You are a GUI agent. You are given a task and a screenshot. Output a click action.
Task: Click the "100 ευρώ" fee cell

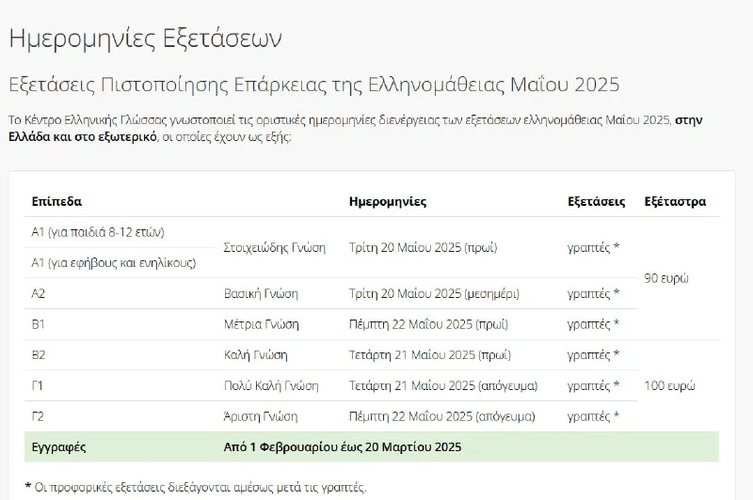tap(669, 385)
